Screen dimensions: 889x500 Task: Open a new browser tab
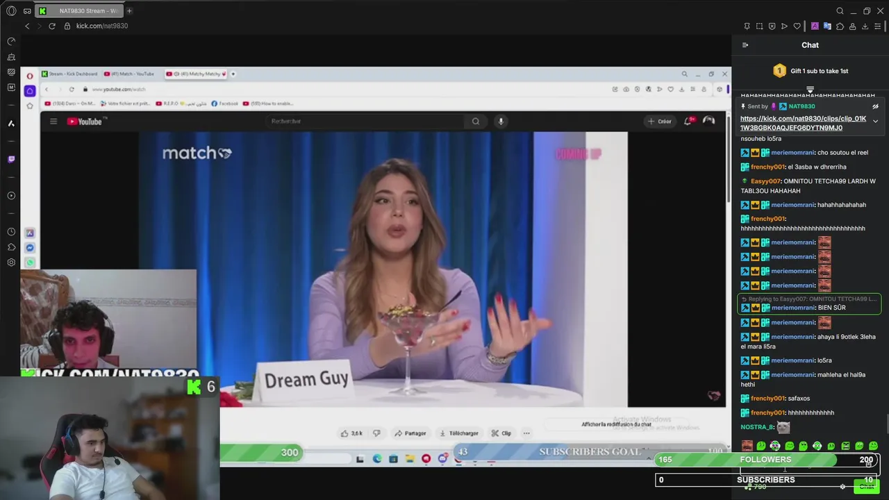click(129, 11)
